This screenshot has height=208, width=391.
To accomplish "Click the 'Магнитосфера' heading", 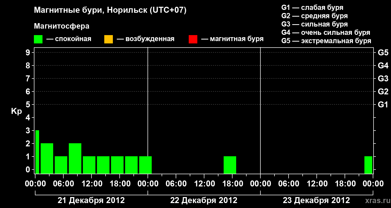I will point(62,26).
